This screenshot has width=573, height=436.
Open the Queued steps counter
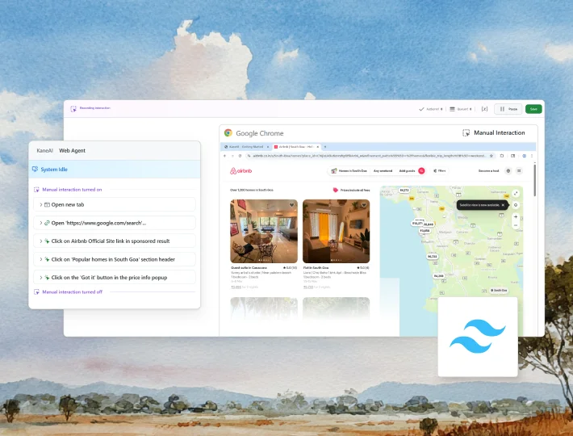pos(461,109)
